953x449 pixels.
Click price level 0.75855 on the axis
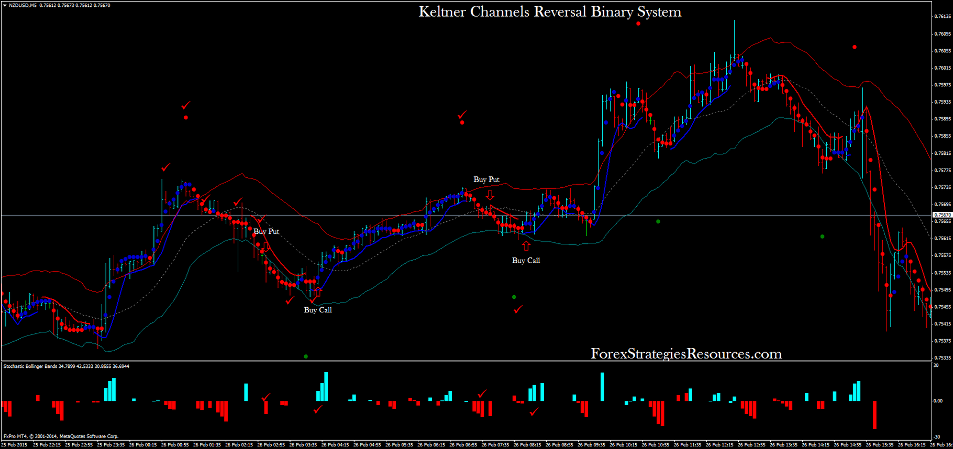tap(943, 136)
